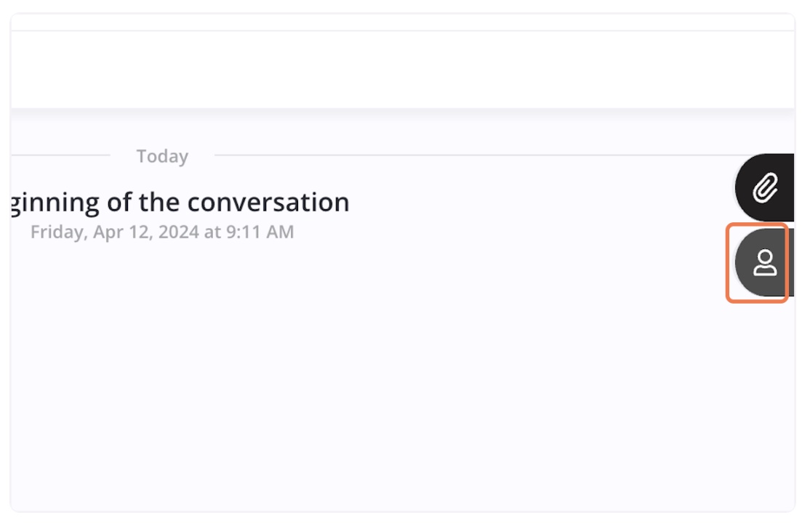Open attachments with the paperclip icon
The image size is (810, 523).
pyautogui.click(x=765, y=187)
